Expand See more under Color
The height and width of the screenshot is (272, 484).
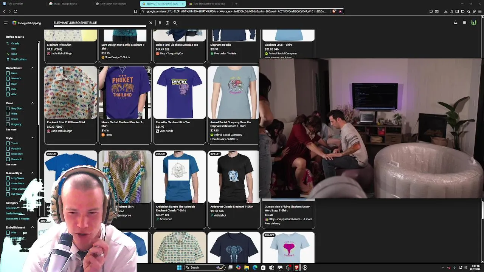tap(11, 130)
